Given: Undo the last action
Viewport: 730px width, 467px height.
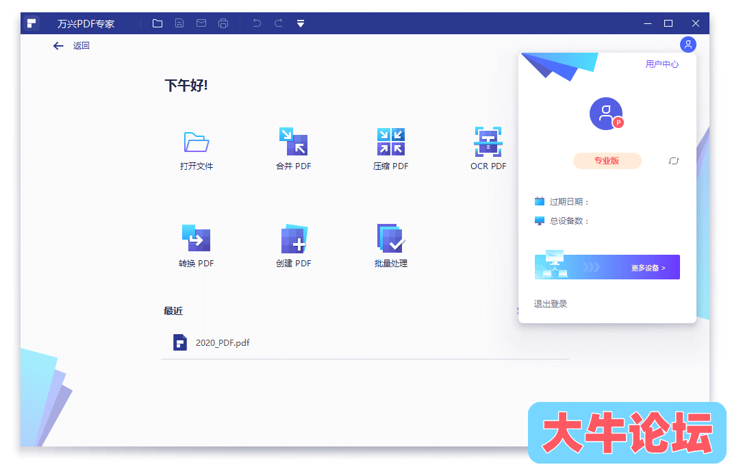Looking at the screenshot, I should pos(257,23).
